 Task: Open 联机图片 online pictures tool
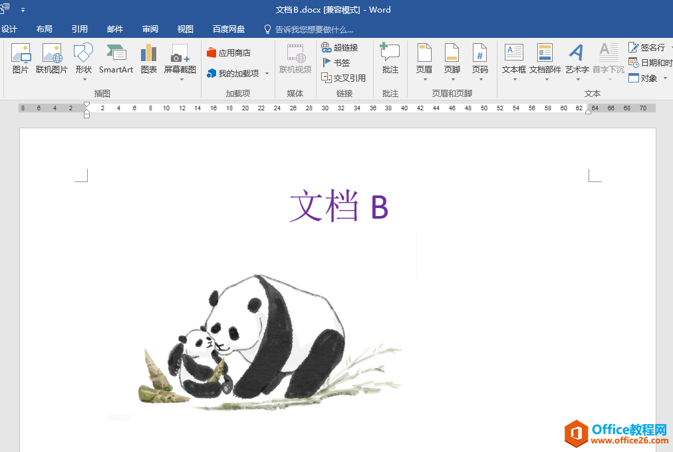(x=52, y=58)
